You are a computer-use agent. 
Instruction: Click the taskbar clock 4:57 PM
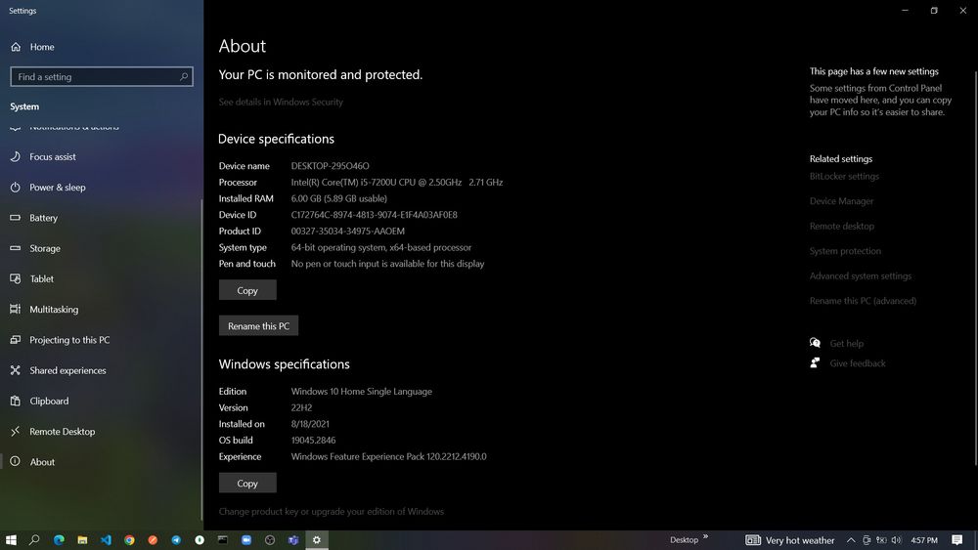point(924,540)
